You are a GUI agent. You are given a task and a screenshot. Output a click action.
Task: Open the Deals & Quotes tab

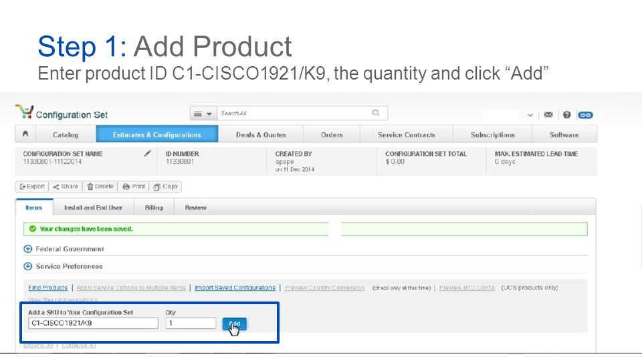[261, 134]
